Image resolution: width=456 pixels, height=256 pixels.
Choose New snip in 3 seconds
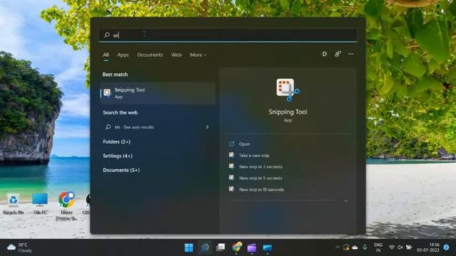pos(261,167)
